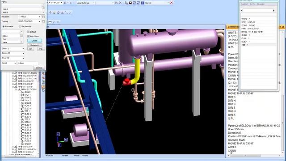Click the red tee component in 3D view
The image size is (286, 161).
127,82
